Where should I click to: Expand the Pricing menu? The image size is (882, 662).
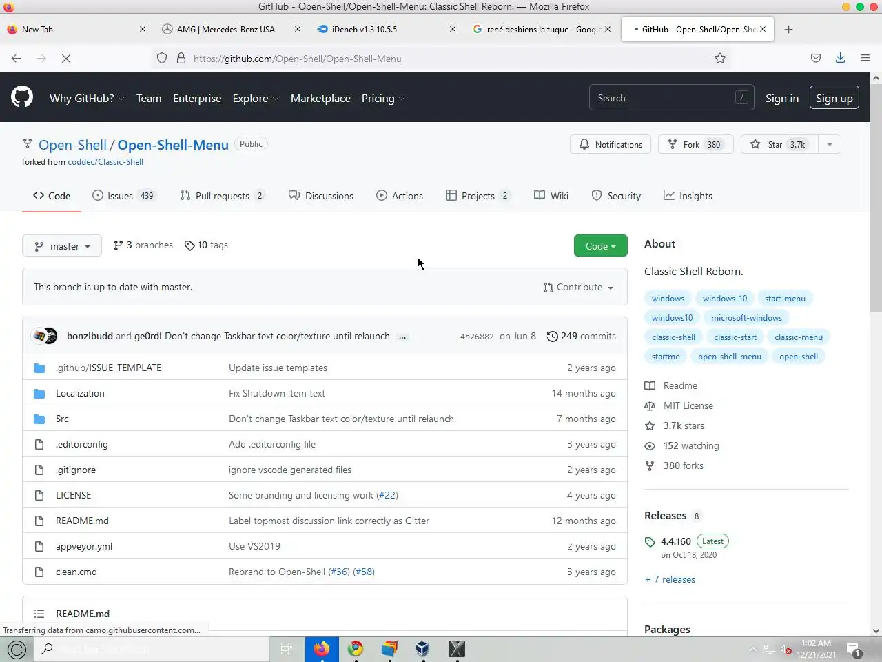pos(383,98)
